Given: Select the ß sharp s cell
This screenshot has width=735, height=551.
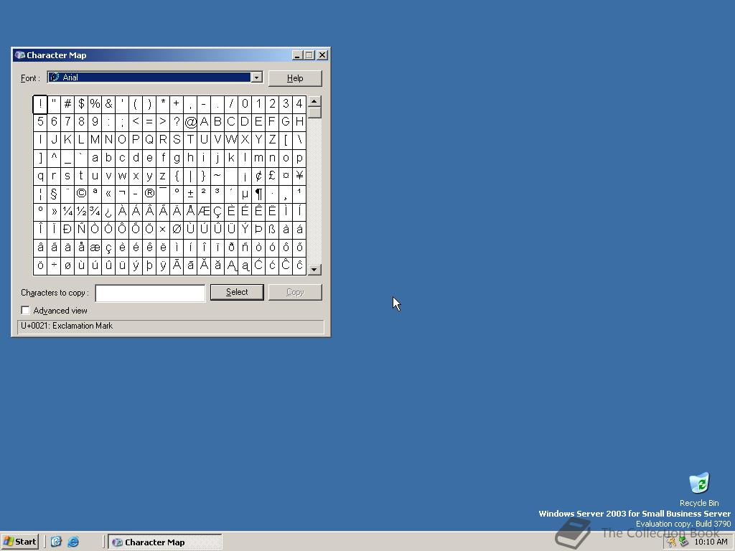Looking at the screenshot, I should pyautogui.click(x=272, y=229).
